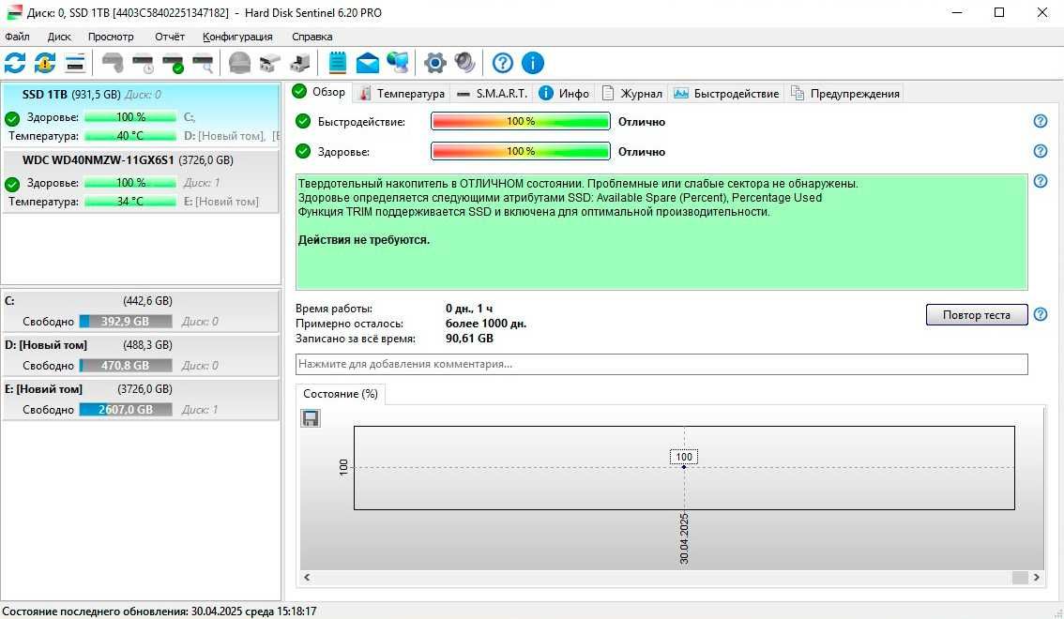
Task: Open the Конфигурация menu
Action: (x=237, y=37)
